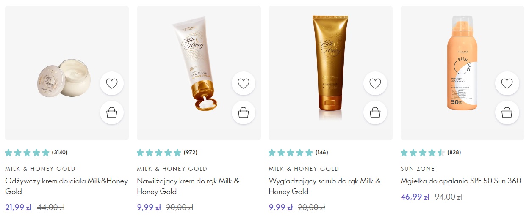Add Odżywczy krem do ciała to wishlist
This screenshot has height=219, width=529.
(x=112, y=83)
